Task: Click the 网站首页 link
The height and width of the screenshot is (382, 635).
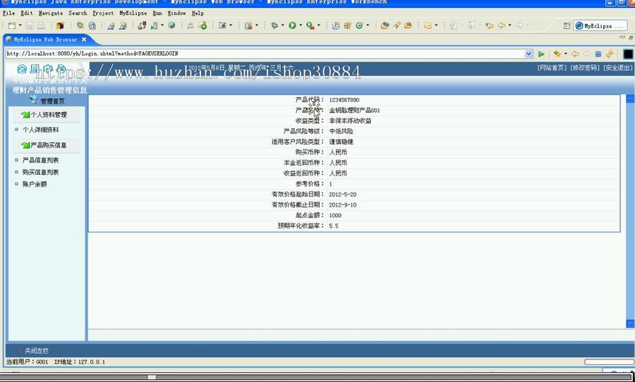Action: 552,68
